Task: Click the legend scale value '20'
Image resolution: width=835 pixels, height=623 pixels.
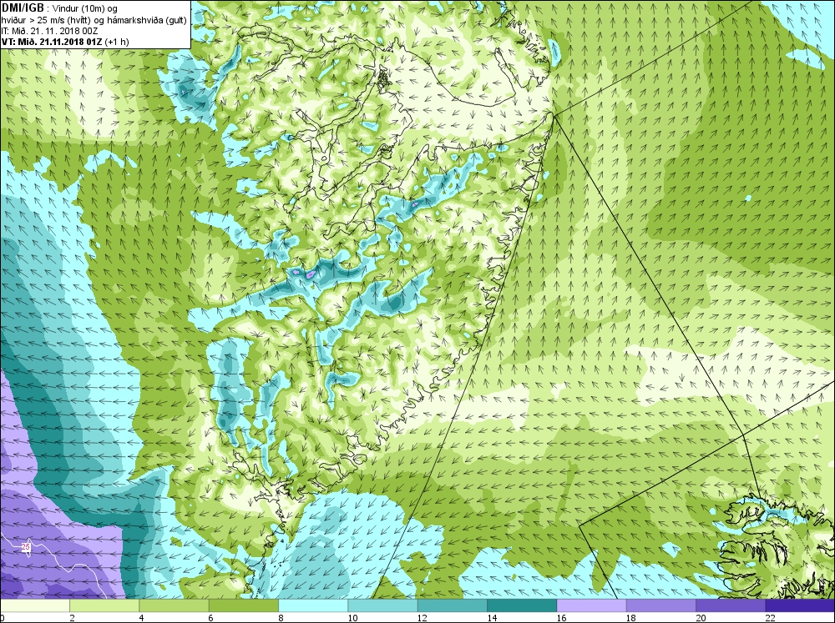Action: 701,618
